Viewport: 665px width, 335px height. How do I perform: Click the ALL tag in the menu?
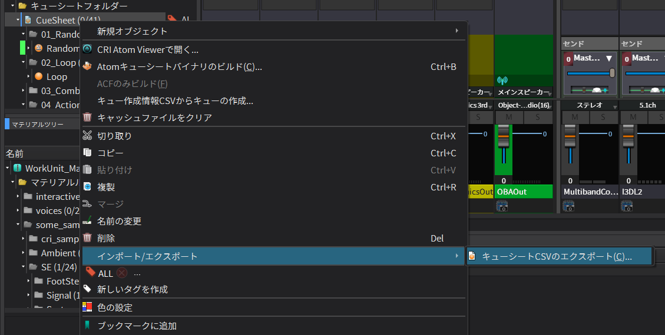[x=105, y=274]
